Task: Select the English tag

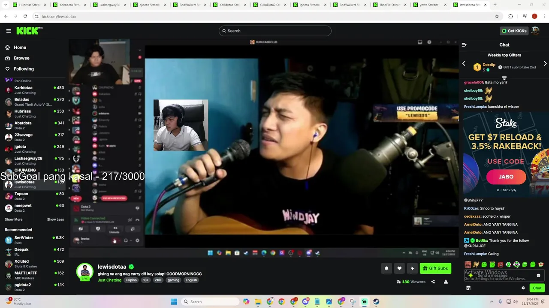Action: click(x=191, y=280)
